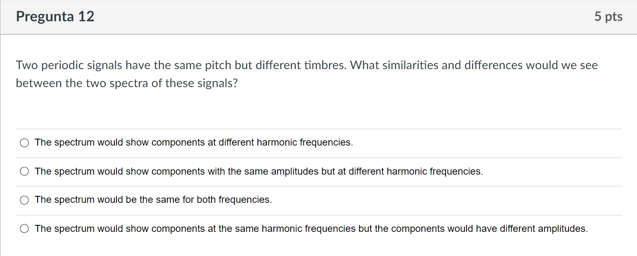
Task: Choose radio option "same amplitudes but at different harmonic frequencies"
Action: point(25,171)
